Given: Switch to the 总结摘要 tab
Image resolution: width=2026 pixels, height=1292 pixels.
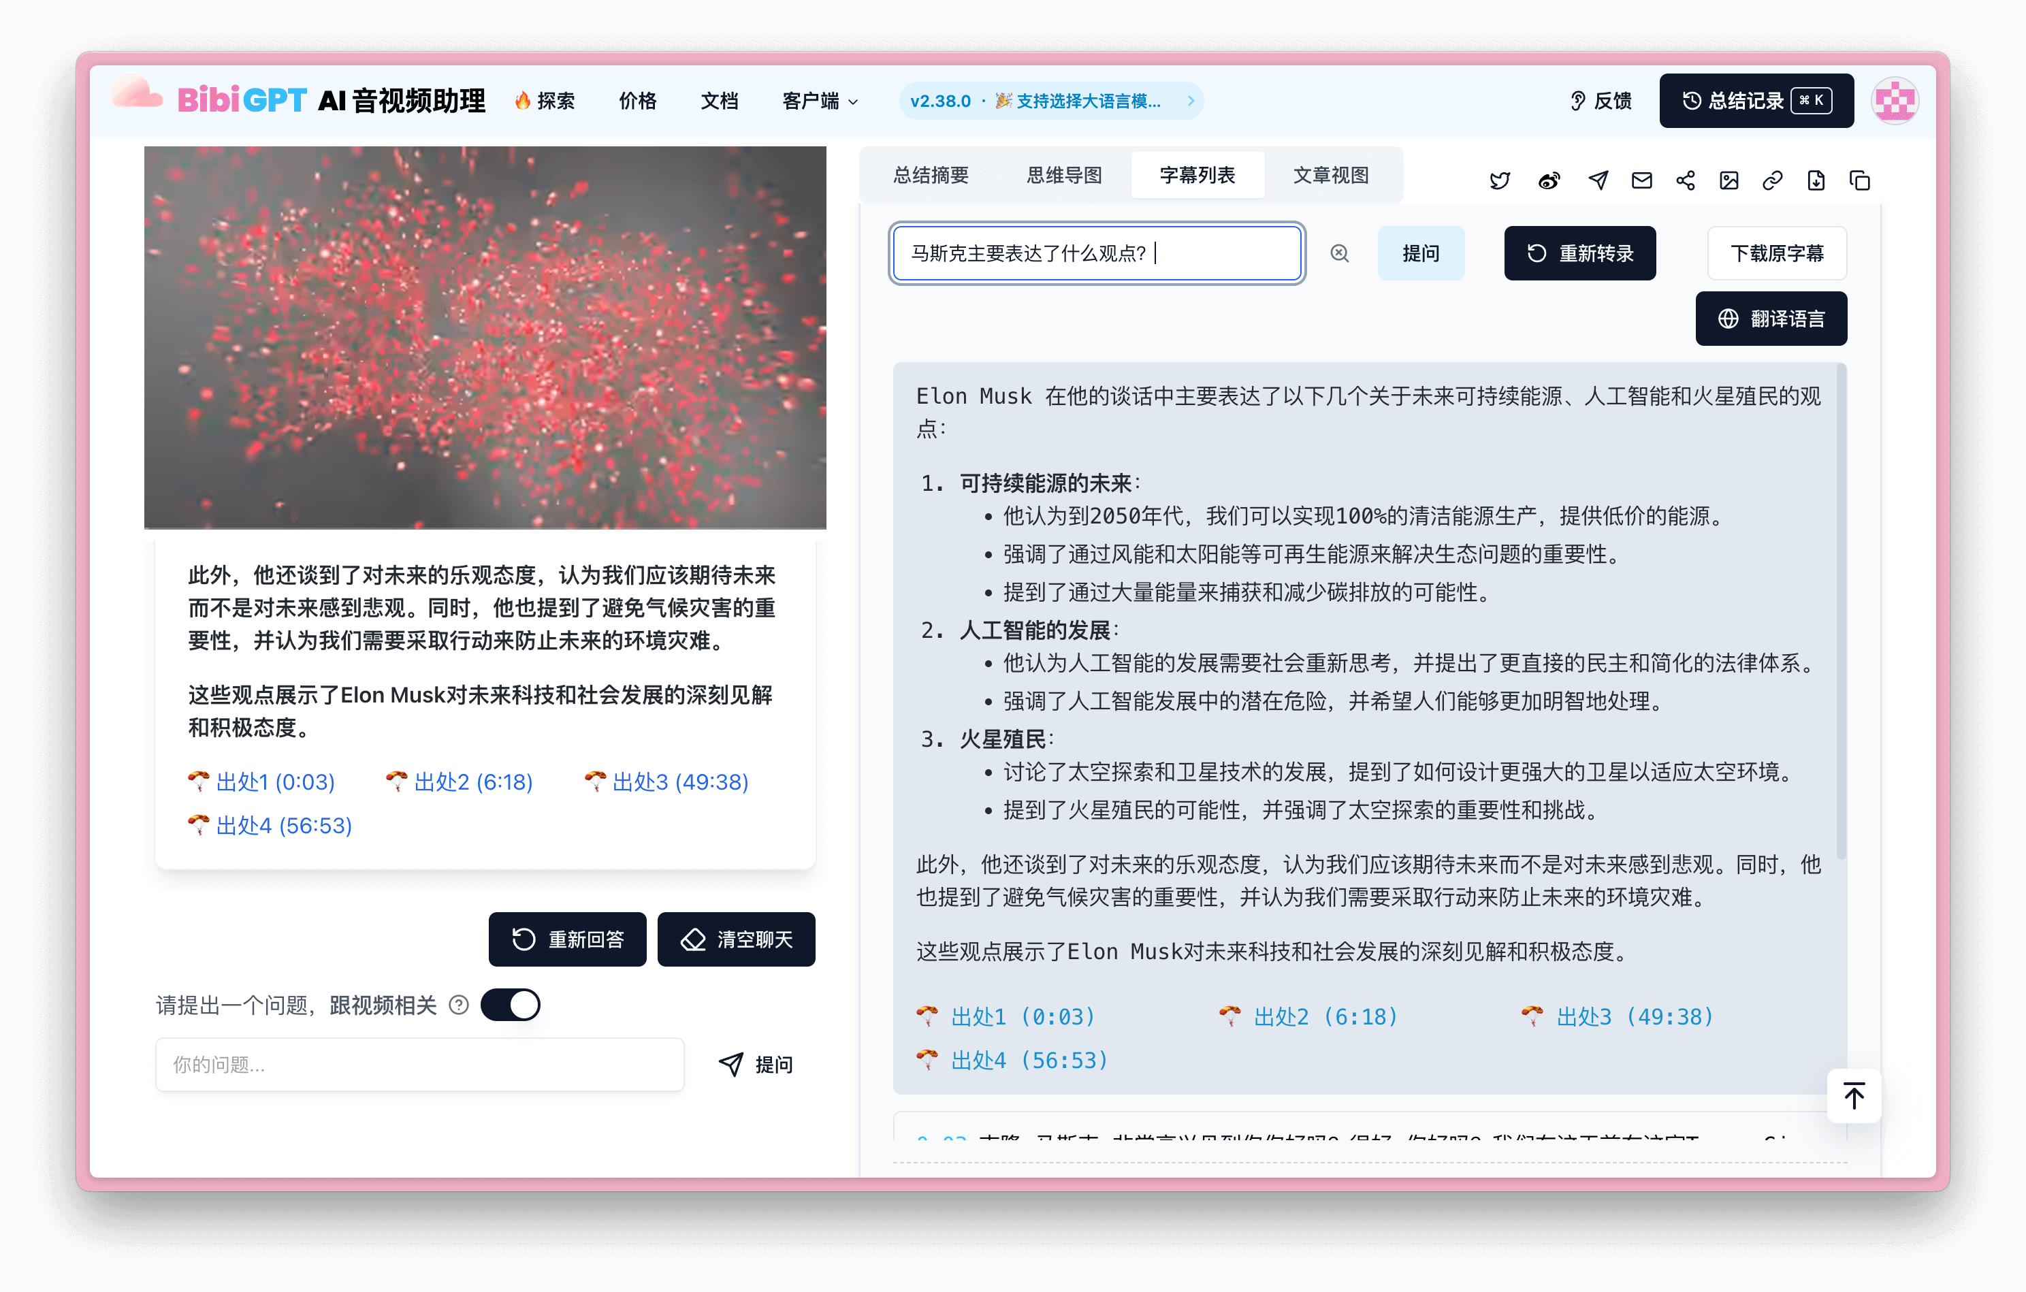Looking at the screenshot, I should 931,175.
